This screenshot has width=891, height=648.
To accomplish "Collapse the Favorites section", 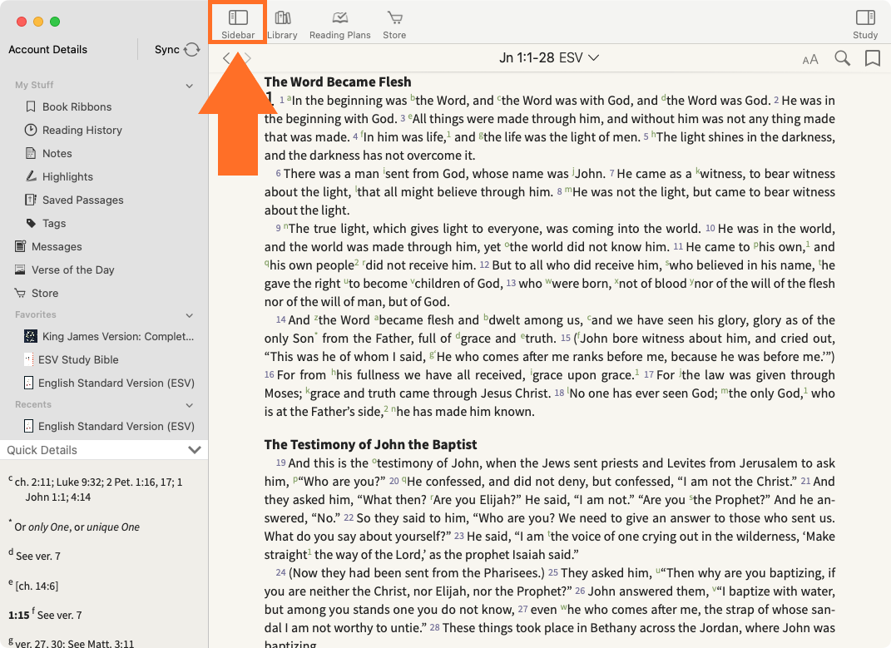I will [189, 315].
